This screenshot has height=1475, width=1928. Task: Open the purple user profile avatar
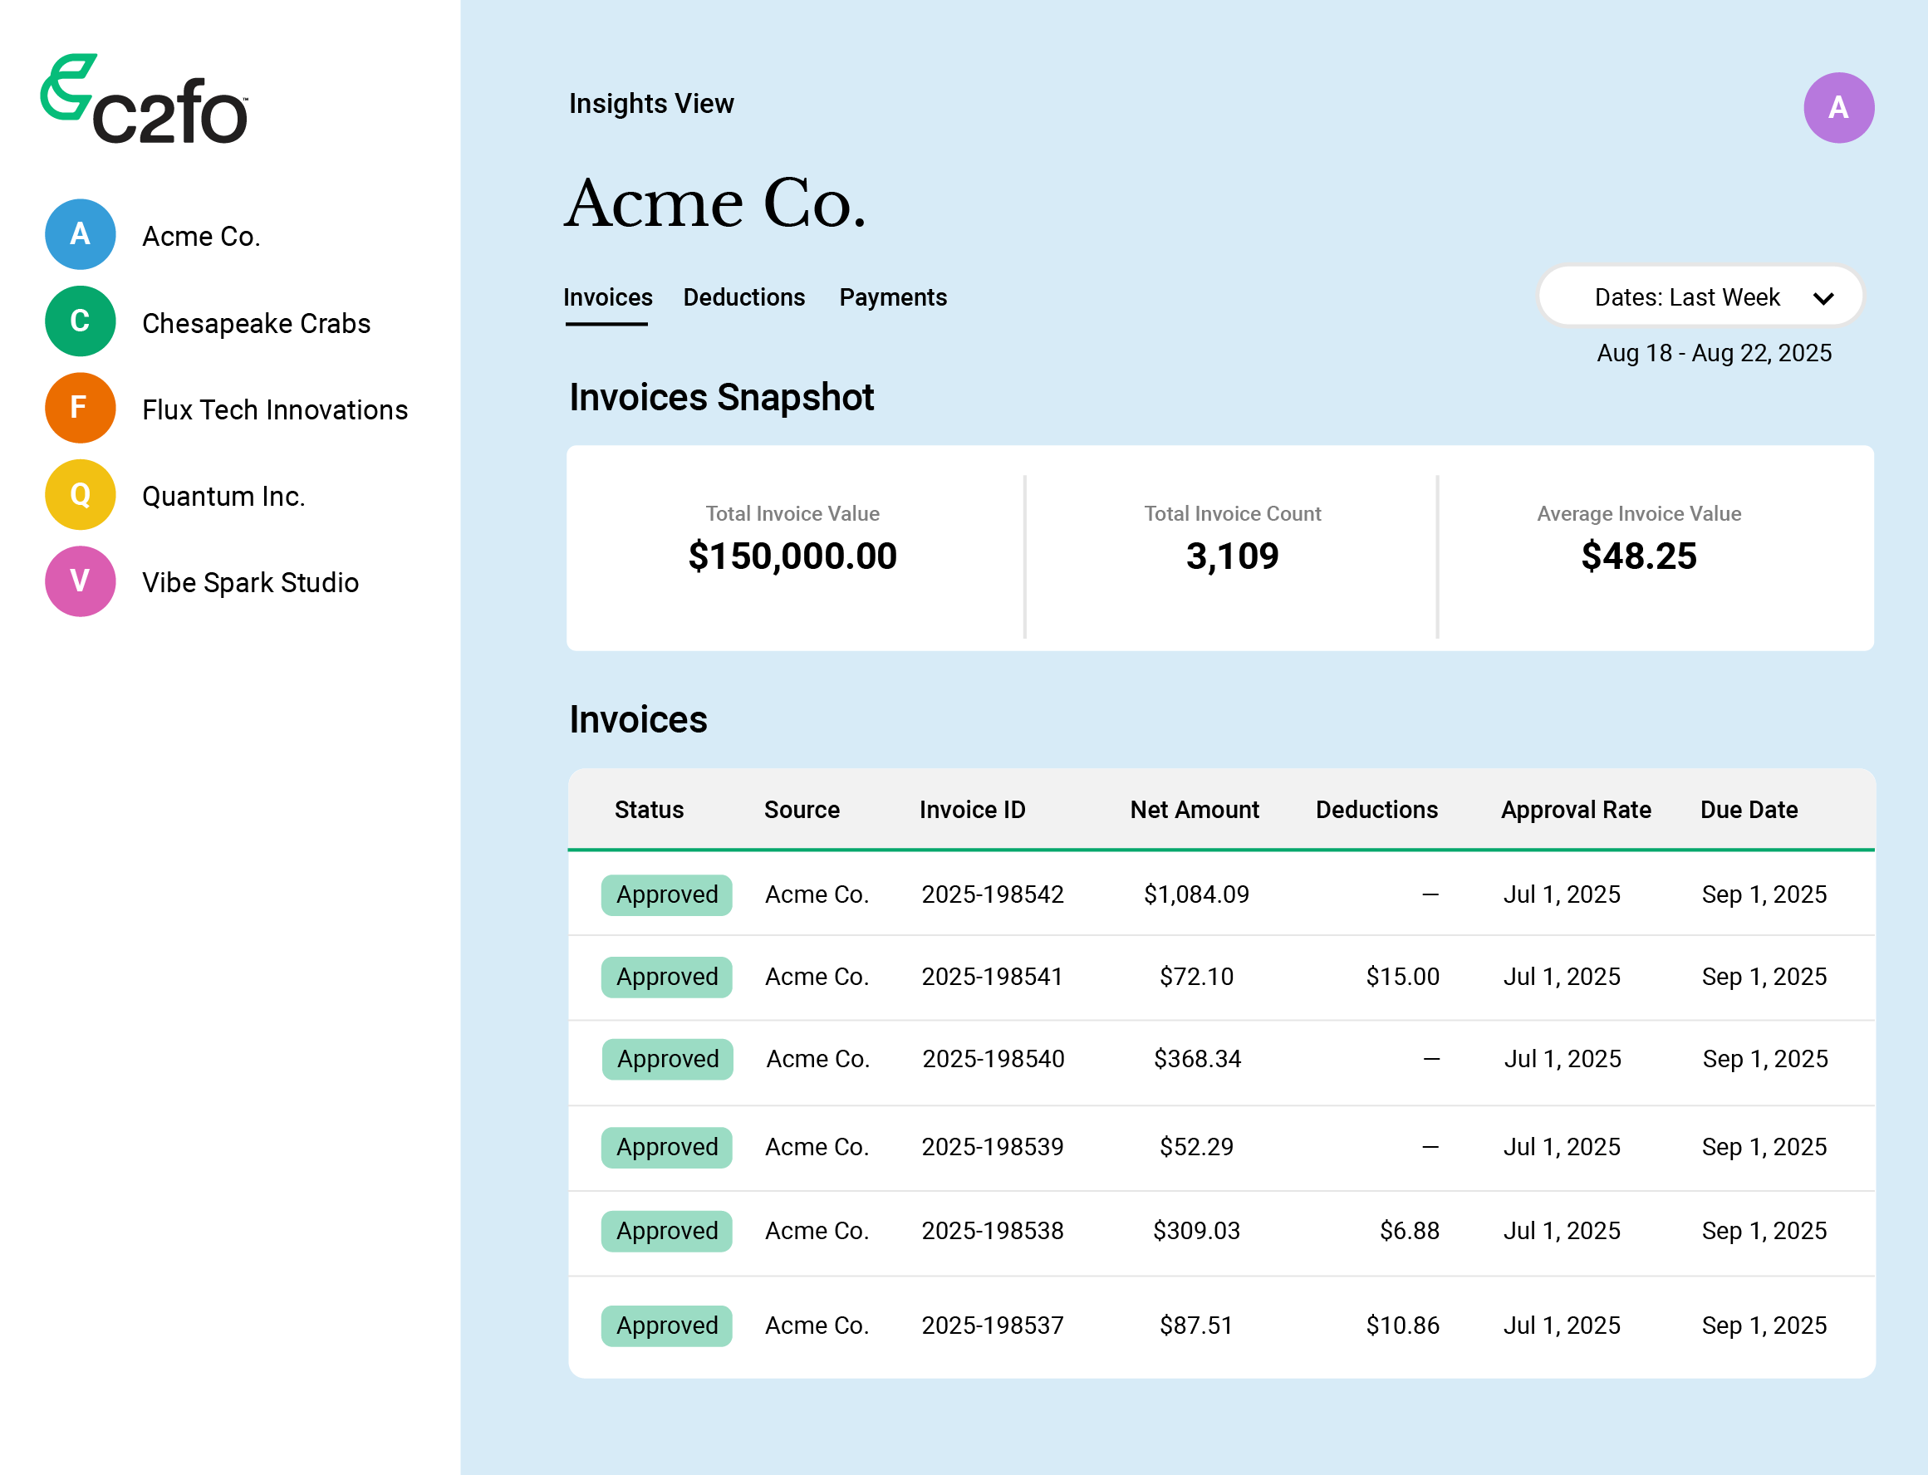tap(1837, 108)
